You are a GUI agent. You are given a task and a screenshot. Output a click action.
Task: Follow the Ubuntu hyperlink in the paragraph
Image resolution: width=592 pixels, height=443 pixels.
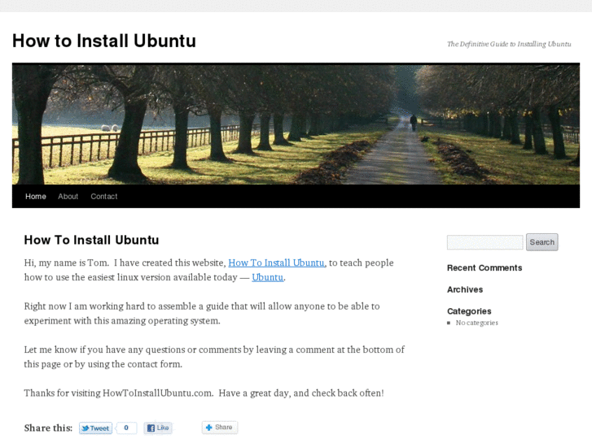(x=268, y=277)
